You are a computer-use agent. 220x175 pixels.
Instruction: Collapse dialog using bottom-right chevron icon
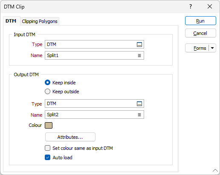215,170
